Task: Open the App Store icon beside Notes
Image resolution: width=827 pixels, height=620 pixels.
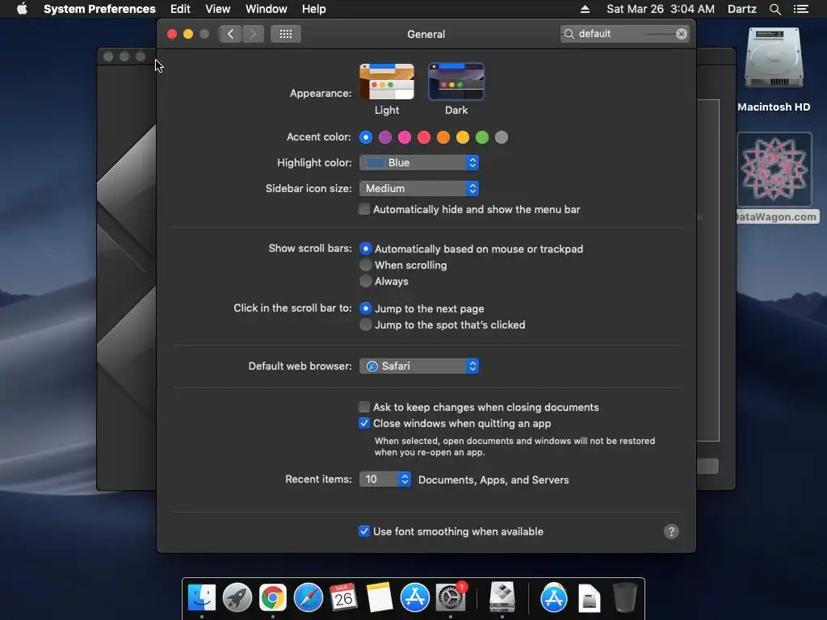Action: (414, 598)
